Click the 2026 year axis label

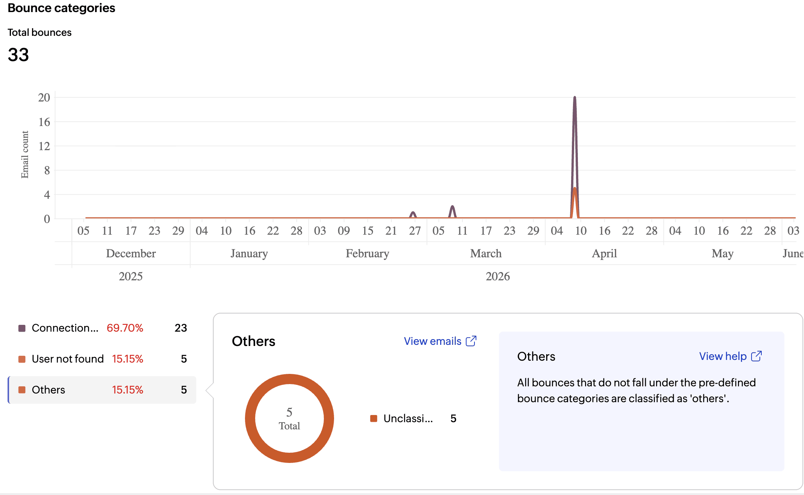pos(497,277)
